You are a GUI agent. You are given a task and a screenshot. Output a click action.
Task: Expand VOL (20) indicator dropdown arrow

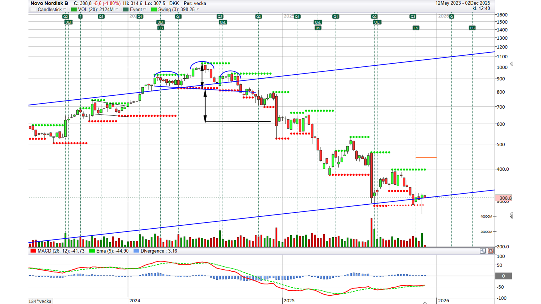117,9
